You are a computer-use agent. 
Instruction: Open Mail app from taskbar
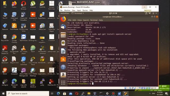pyautogui.click(x=71, y=94)
